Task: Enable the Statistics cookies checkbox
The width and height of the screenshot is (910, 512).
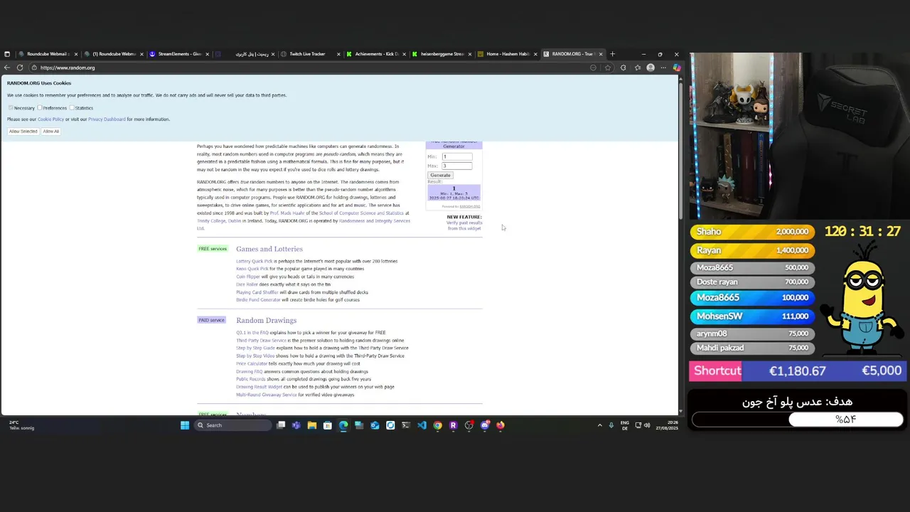Action: (x=72, y=107)
